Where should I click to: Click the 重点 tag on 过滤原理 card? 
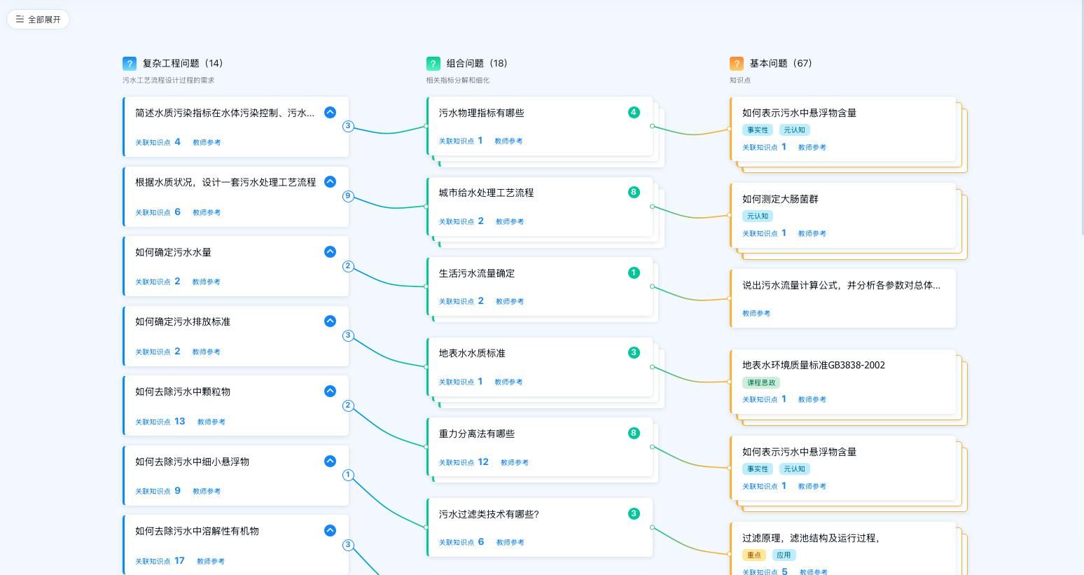coord(754,555)
